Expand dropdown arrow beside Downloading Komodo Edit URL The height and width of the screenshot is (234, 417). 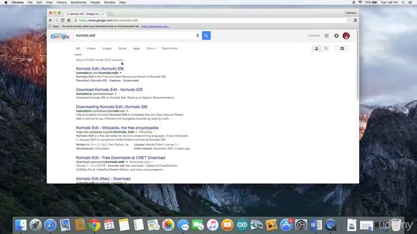coord(128,111)
